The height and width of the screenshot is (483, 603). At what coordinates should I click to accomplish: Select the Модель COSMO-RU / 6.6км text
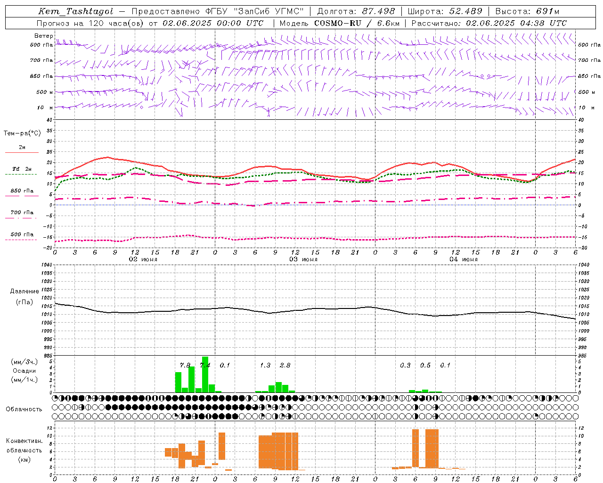[340, 23]
